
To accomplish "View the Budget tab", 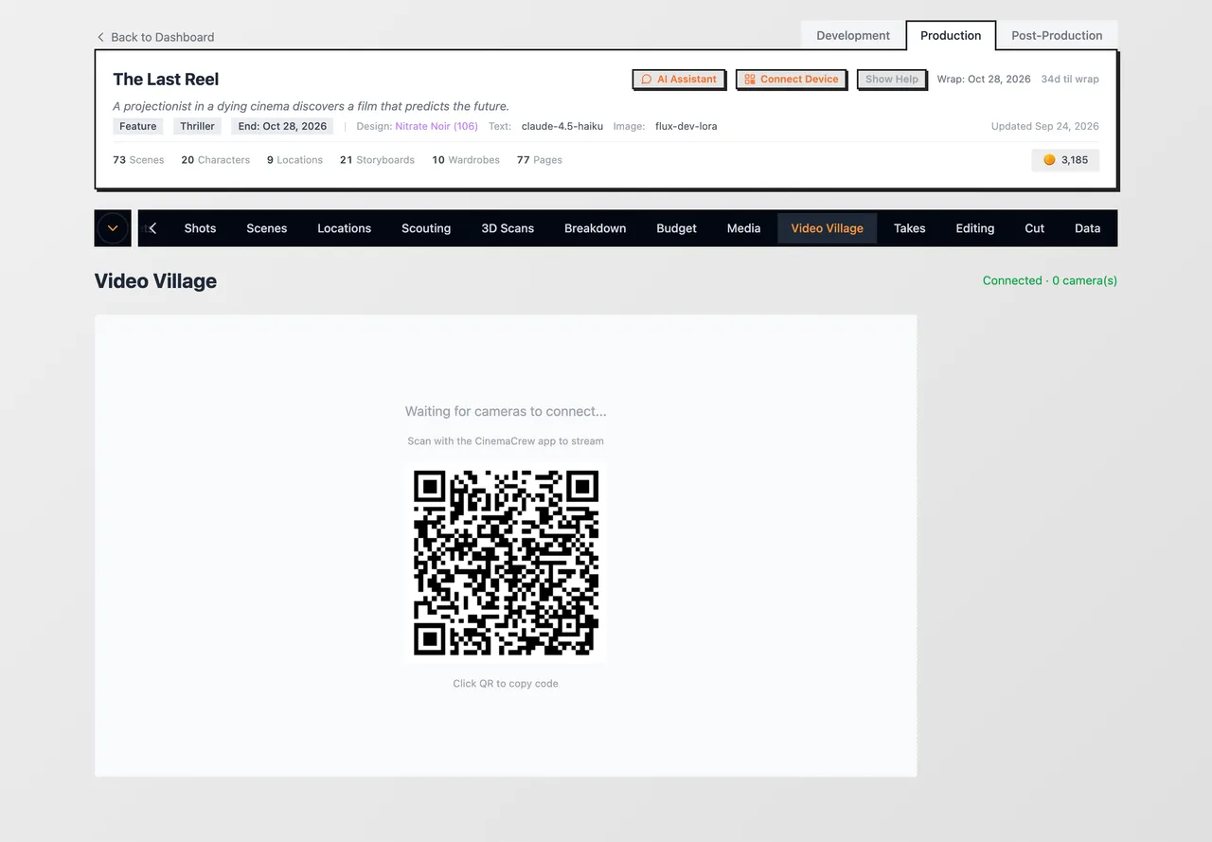I will click(676, 228).
